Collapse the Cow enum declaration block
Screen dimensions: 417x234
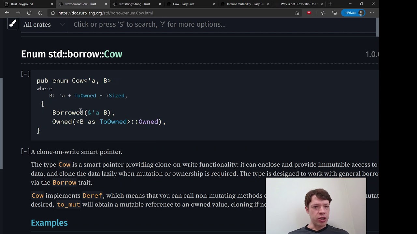point(25,74)
